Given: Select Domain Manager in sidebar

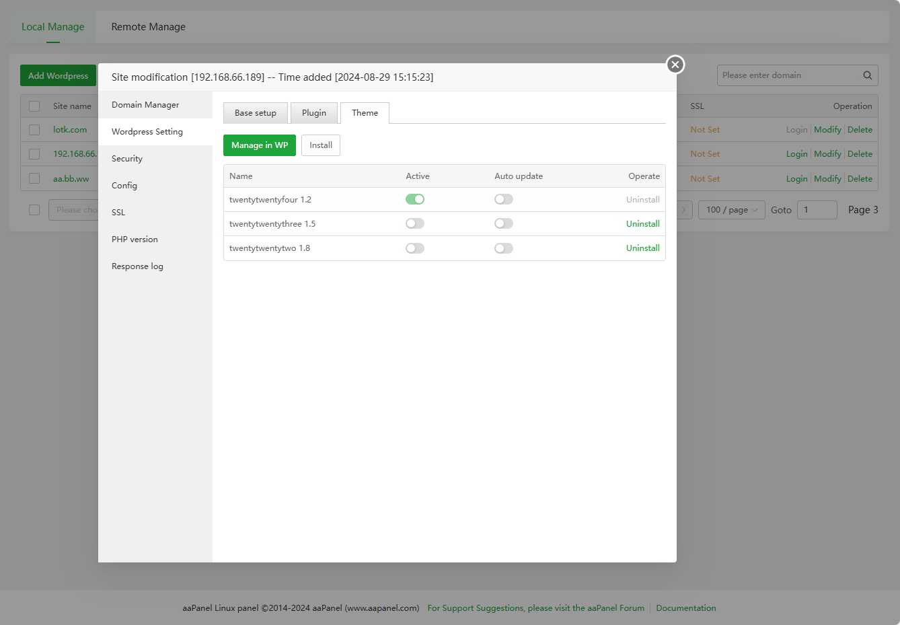Looking at the screenshot, I should click(145, 105).
